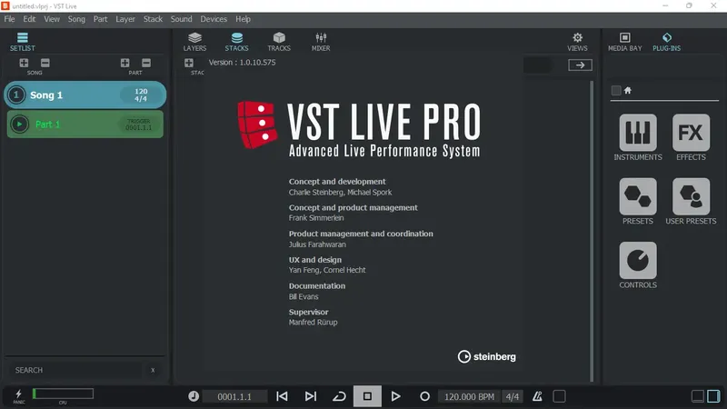Image resolution: width=727 pixels, height=409 pixels.
Task: Select the Plug-ins tab
Action: [x=667, y=42]
